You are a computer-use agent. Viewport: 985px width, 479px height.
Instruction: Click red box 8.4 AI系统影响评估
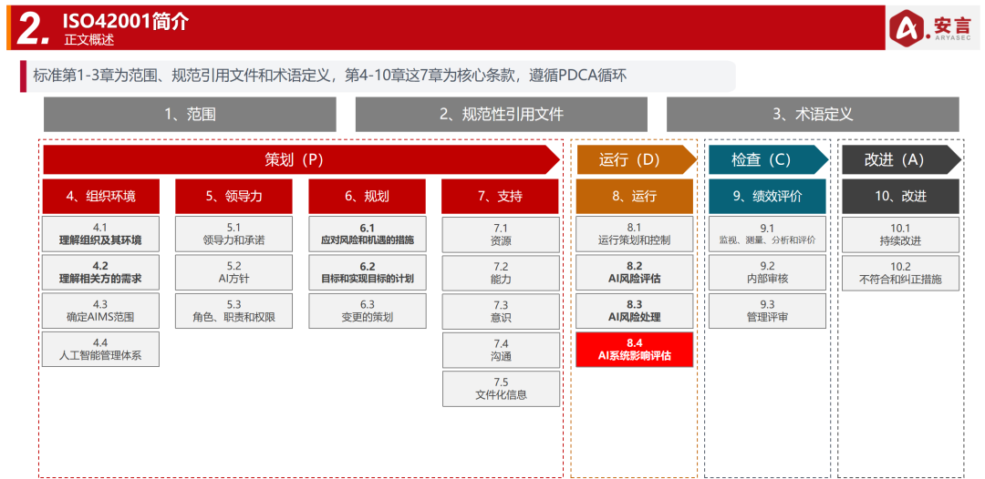tap(635, 349)
